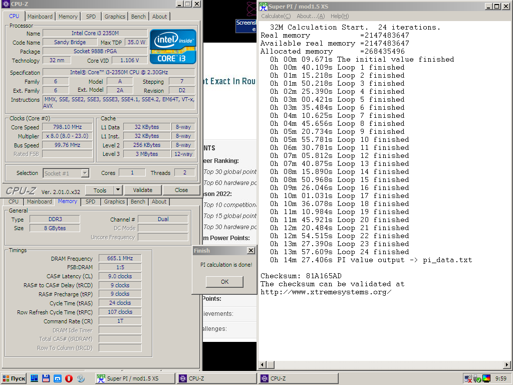Click the Level 3 cache value 3 MBytes
Image resolution: width=513 pixels, height=385 pixels.
(x=147, y=154)
